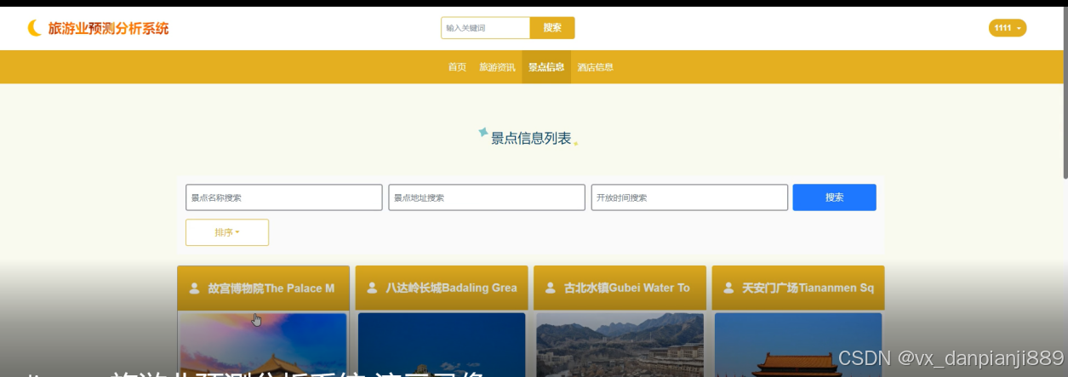Expand the 排序 sort dropdown
Screen dimensions: 1068x377
[227, 232]
